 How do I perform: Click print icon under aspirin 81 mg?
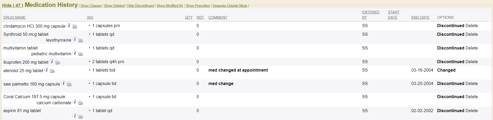pos(81,116)
